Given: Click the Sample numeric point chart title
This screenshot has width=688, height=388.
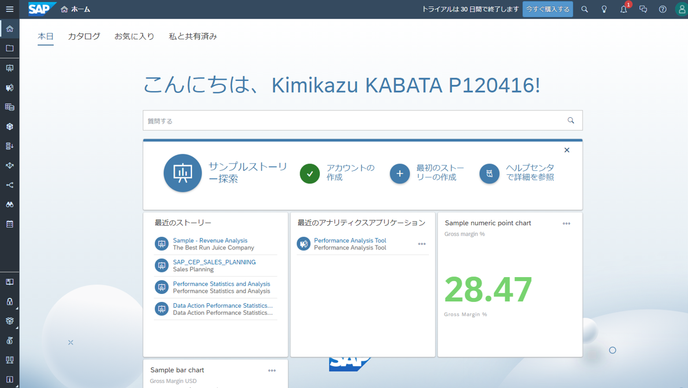Looking at the screenshot, I should 488,223.
